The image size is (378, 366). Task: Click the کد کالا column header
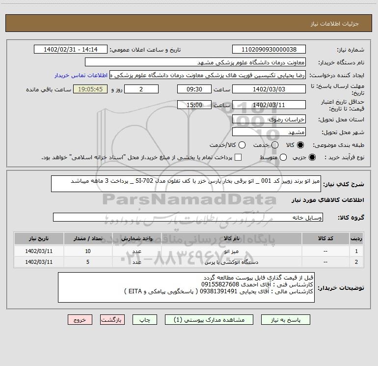click(325, 238)
